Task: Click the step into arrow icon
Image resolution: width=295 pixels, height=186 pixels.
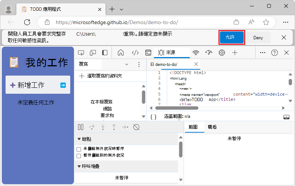Action: (x=103, y=127)
